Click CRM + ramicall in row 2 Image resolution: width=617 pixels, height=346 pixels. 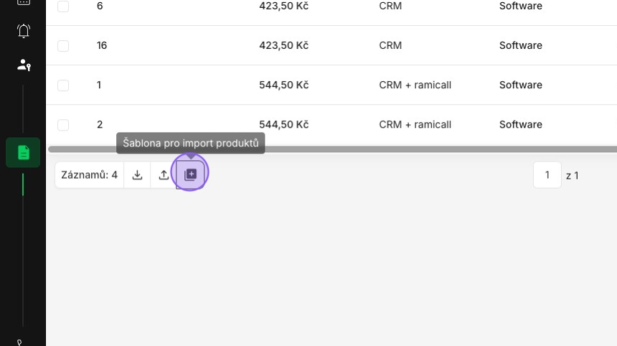415,125
